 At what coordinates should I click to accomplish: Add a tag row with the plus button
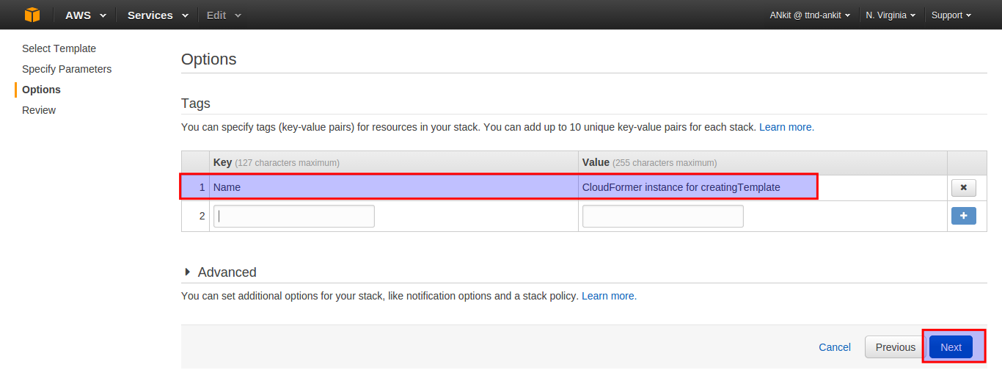tap(963, 216)
